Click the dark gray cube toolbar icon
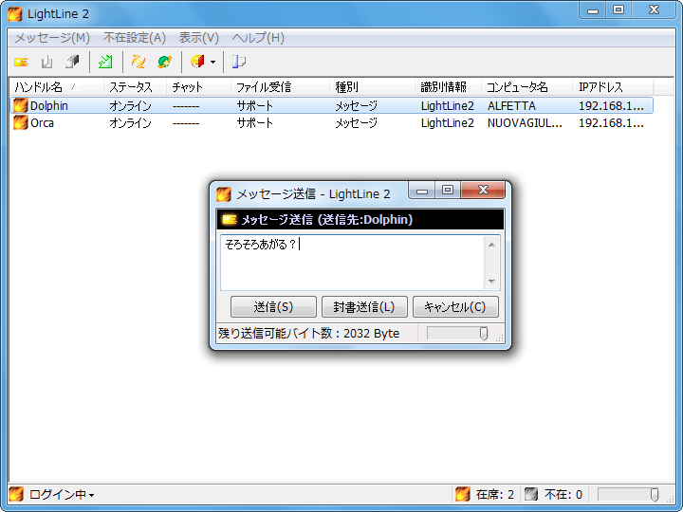This screenshot has height=512, width=683. pos(72,62)
